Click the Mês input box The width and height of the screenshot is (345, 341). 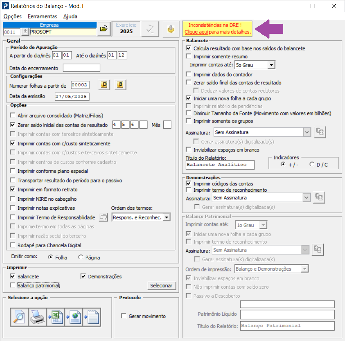pos(167,125)
